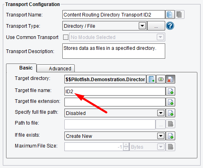Viewport: 203px width, 168px height.
Task: Click the add-document icon beside Target file extension
Action: click(x=170, y=102)
